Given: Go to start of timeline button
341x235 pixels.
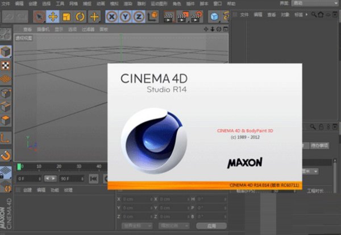Looking at the screenshot, I should coord(93,179).
